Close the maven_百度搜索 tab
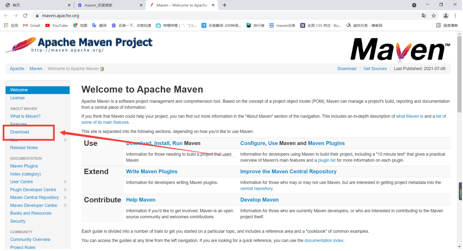 pos(141,5)
